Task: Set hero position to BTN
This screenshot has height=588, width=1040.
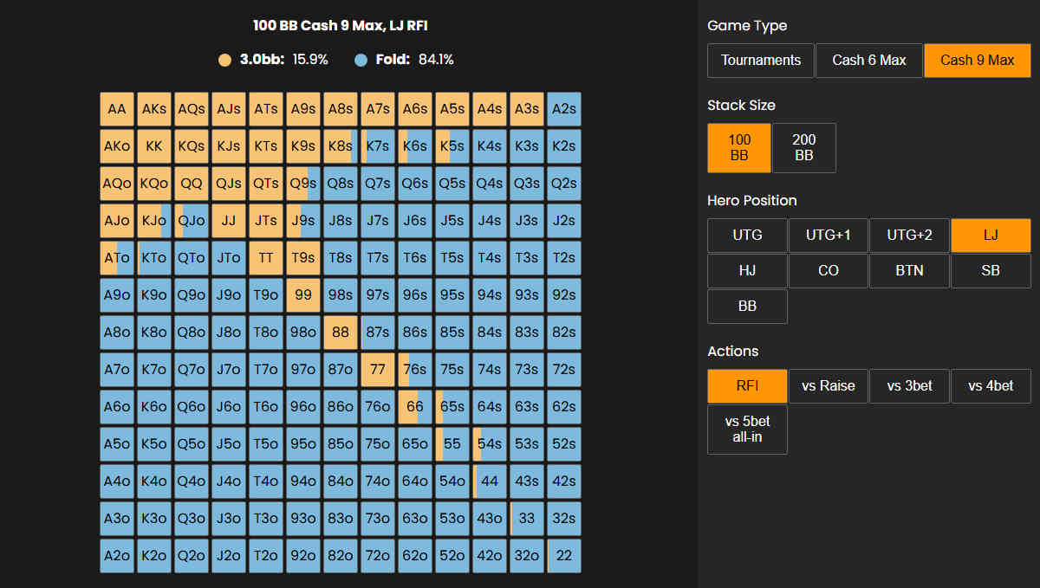Action: pyautogui.click(x=909, y=270)
